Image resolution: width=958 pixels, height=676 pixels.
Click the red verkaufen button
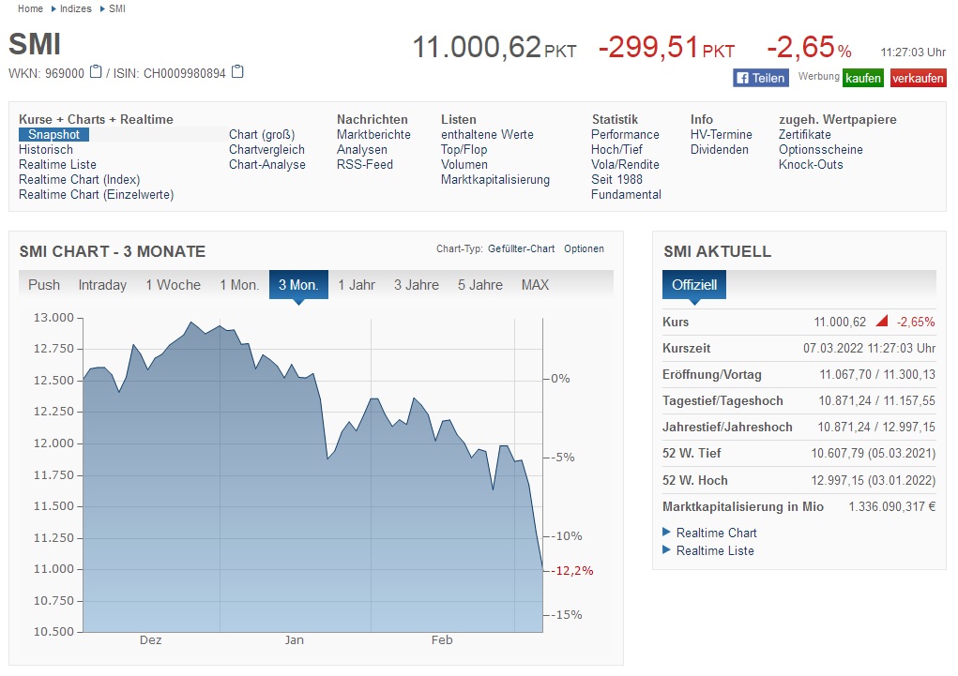coord(918,78)
